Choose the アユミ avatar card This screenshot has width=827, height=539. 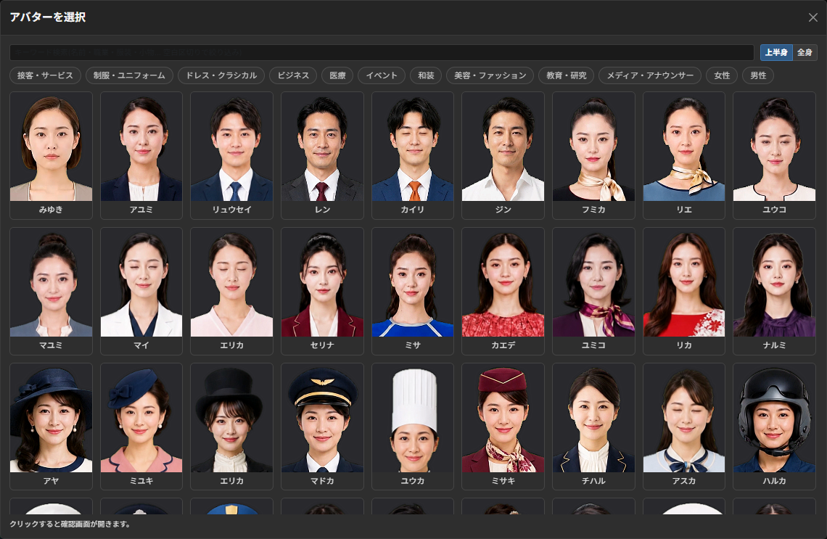pos(141,155)
